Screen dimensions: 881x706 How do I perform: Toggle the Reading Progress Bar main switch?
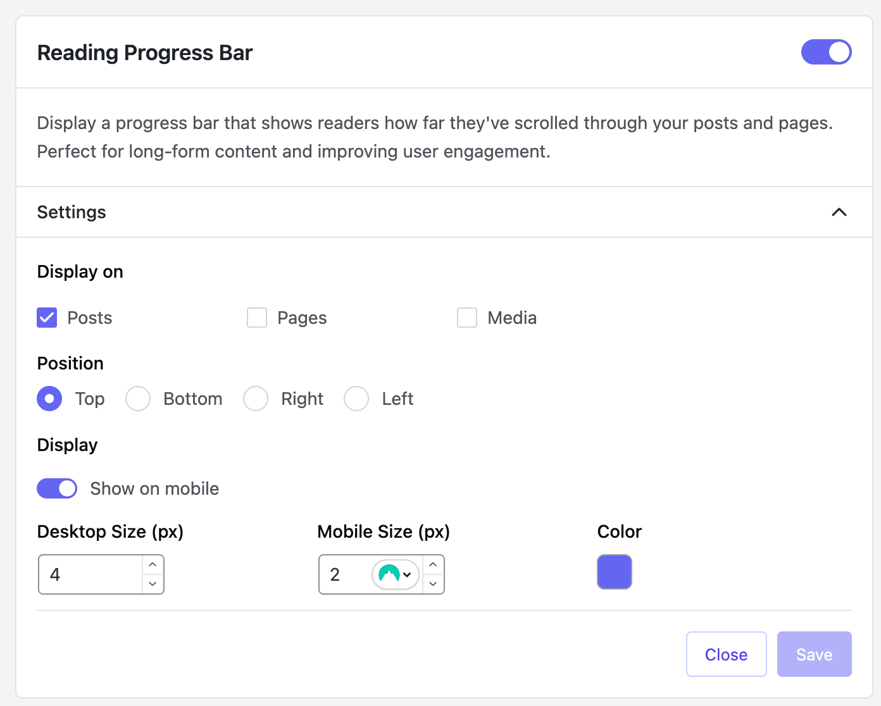click(826, 53)
